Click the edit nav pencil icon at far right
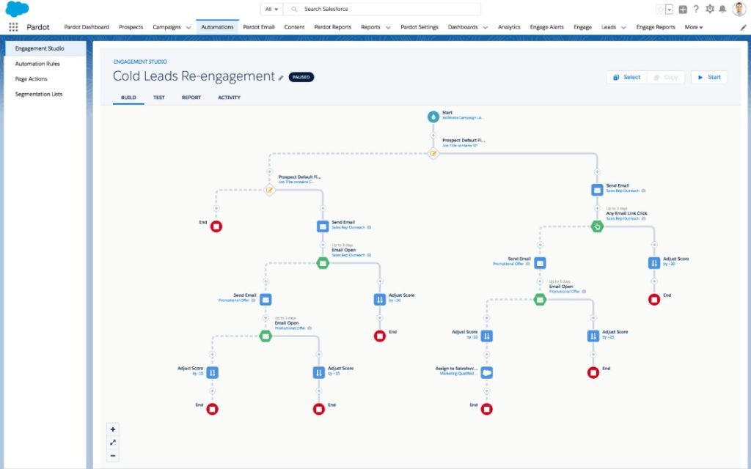Image resolution: width=751 pixels, height=469 pixels. click(x=744, y=28)
